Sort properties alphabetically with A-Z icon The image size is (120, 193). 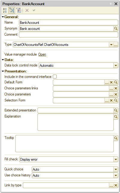tap(5, 10)
